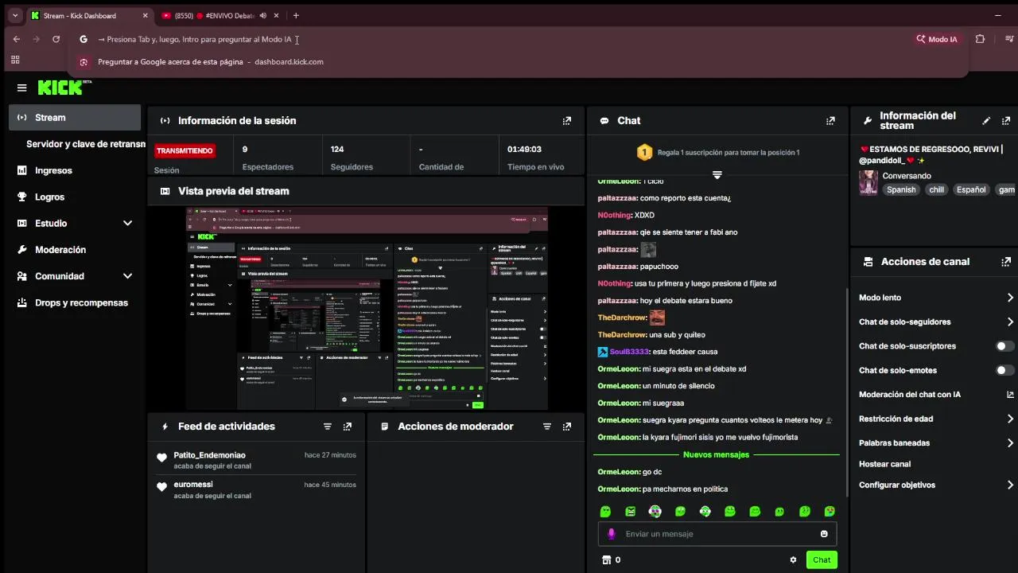The width and height of the screenshot is (1018, 573).
Task: Click the purple microphone icon in the chat input
Action: [611, 534]
